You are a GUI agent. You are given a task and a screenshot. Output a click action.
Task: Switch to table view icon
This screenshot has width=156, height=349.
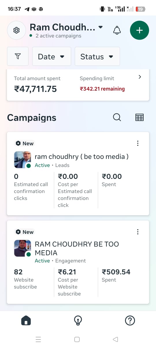pos(140,117)
